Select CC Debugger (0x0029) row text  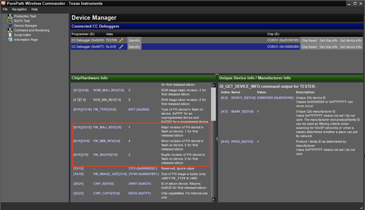coord(88,40)
